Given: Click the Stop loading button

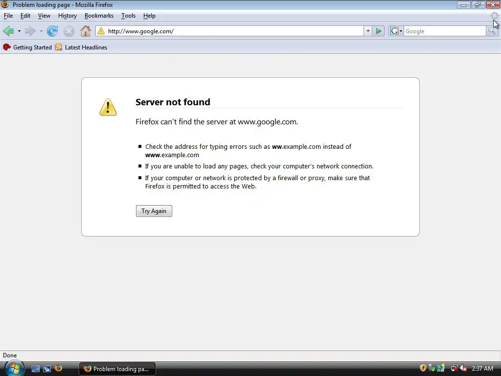Looking at the screenshot, I should pyautogui.click(x=68, y=31).
